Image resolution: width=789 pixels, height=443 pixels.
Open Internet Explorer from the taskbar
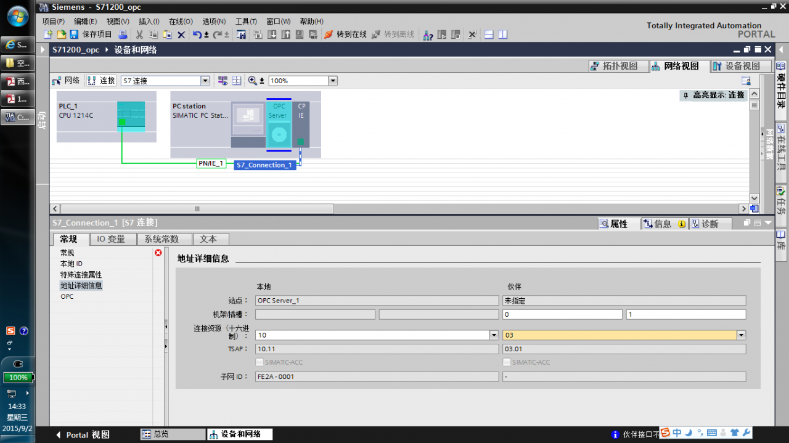[17, 45]
